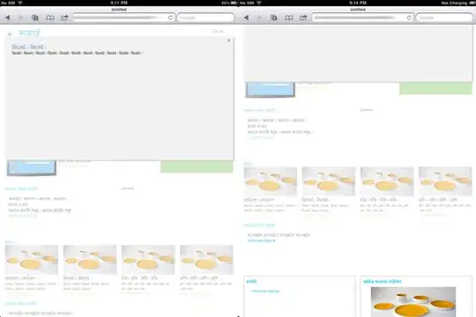This screenshot has width=476, height=317.
Task: Open the share icon in the 9:14 PM Safari window
Action: click(x=303, y=18)
